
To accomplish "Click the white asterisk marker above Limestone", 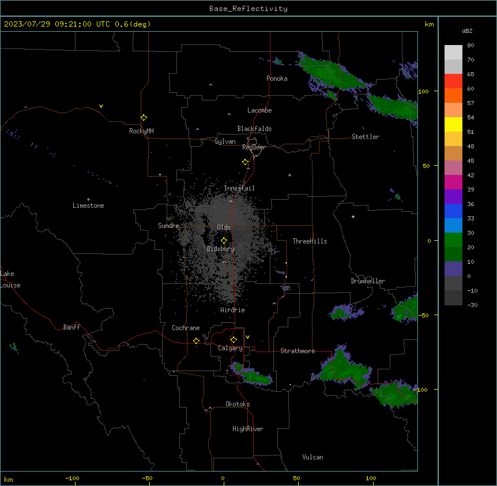I will click(x=88, y=199).
